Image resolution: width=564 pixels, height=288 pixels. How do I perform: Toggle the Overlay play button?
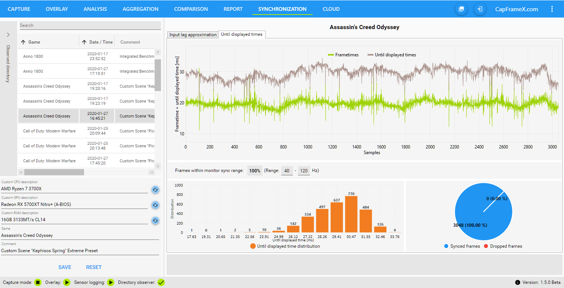67,282
